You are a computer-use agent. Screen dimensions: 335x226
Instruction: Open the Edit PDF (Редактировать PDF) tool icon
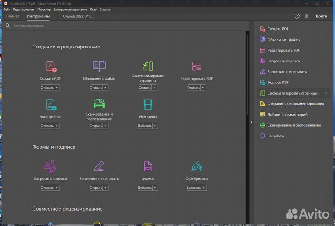click(196, 66)
